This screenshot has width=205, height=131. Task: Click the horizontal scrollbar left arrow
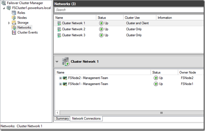pyautogui.click(x=57, y=113)
